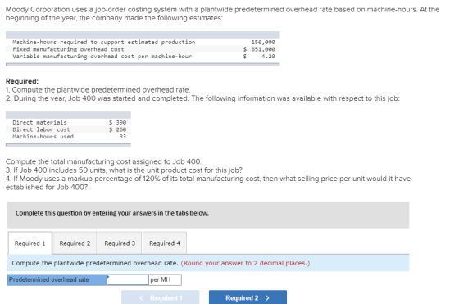Go to next step with blue Required 2 button
Screen dimensions: 459x304
(248, 297)
